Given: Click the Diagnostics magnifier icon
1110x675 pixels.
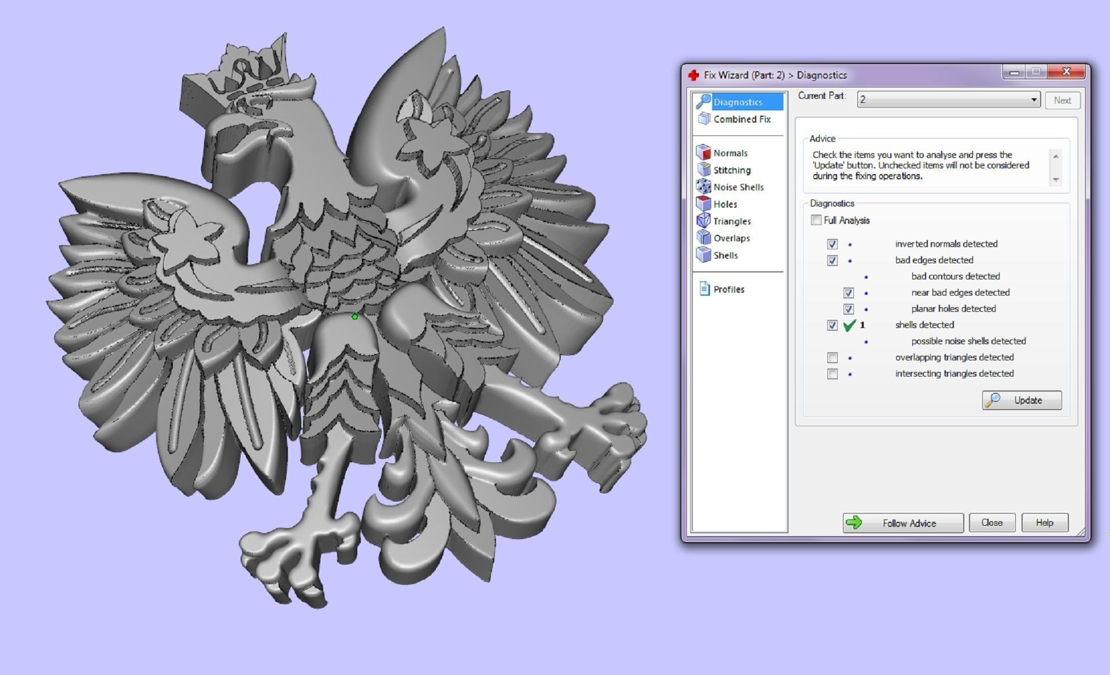Looking at the screenshot, I should pos(703,101).
